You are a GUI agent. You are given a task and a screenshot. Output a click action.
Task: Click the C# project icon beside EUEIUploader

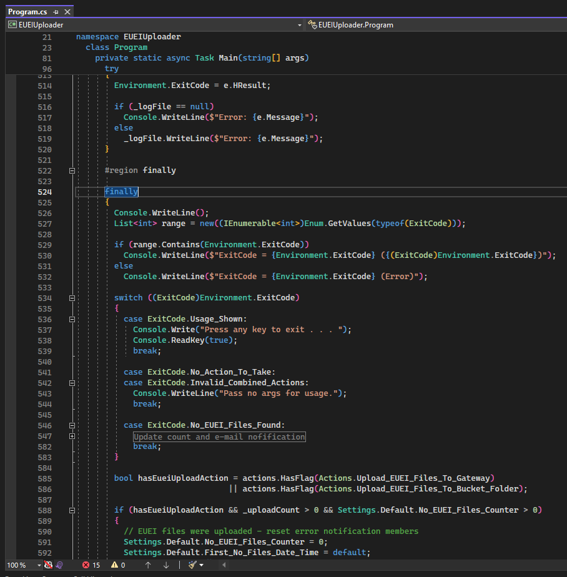[12, 24]
